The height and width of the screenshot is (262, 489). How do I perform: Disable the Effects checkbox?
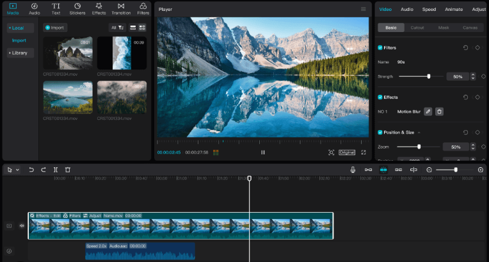tap(380, 97)
